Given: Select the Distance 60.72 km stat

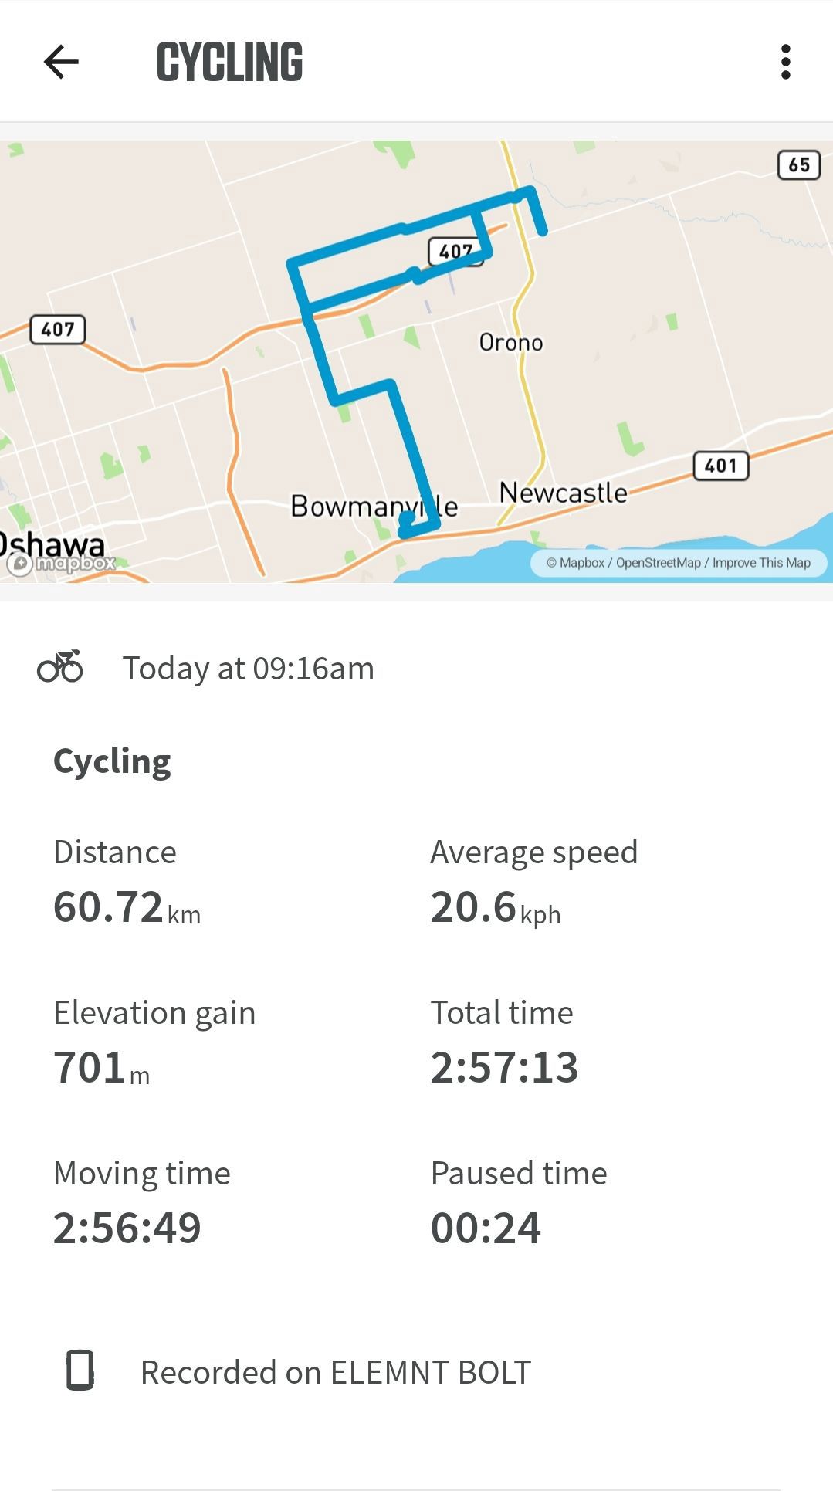Looking at the screenshot, I should (127, 883).
